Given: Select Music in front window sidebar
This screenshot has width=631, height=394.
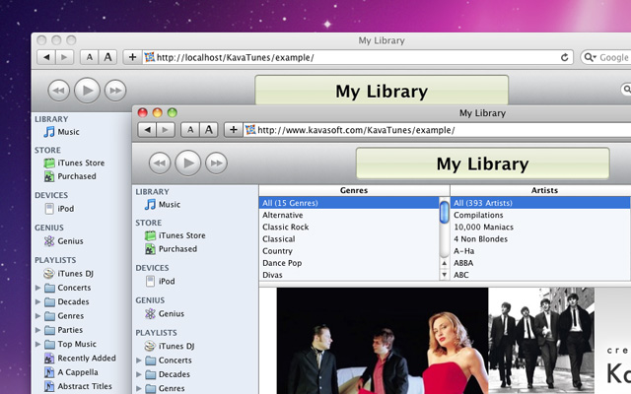Looking at the screenshot, I should coord(163,204).
